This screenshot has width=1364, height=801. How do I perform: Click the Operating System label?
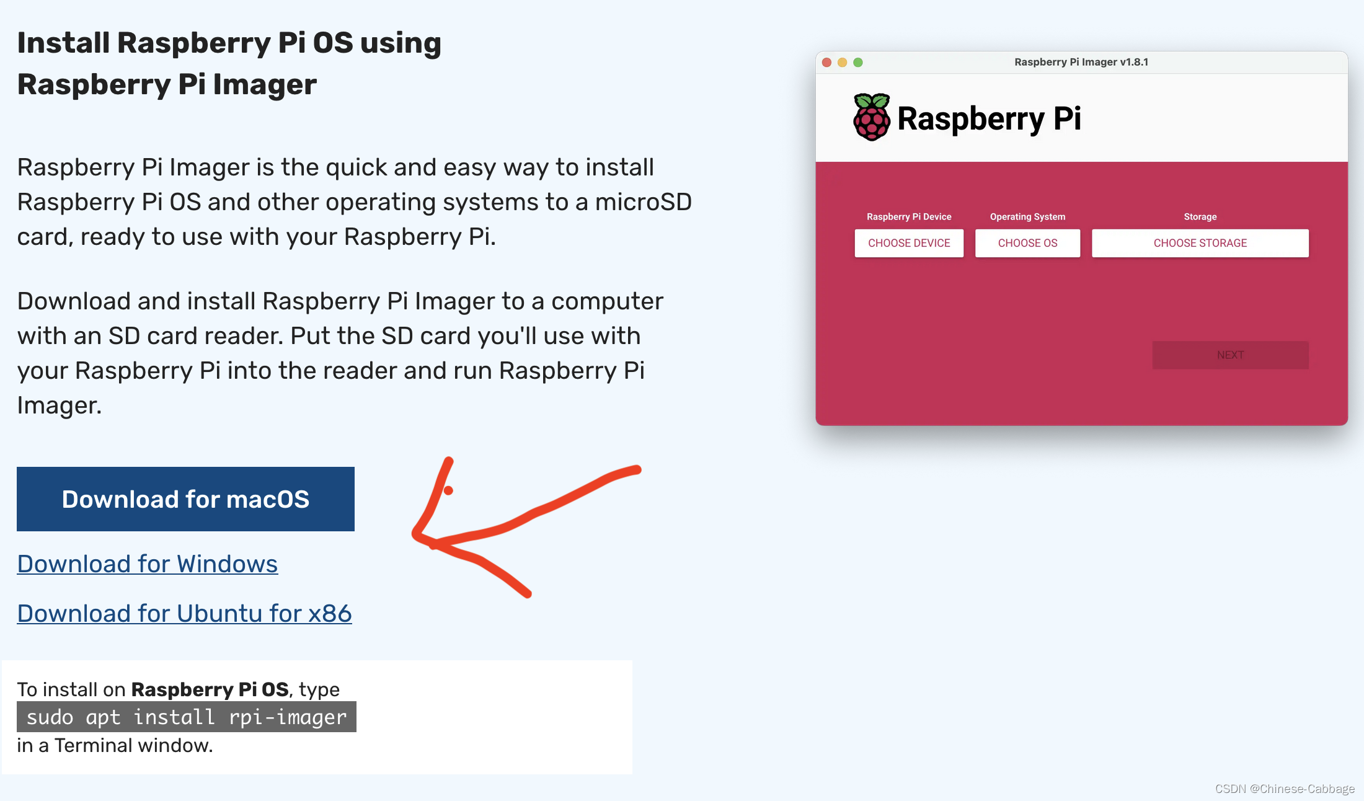[x=1027, y=216]
